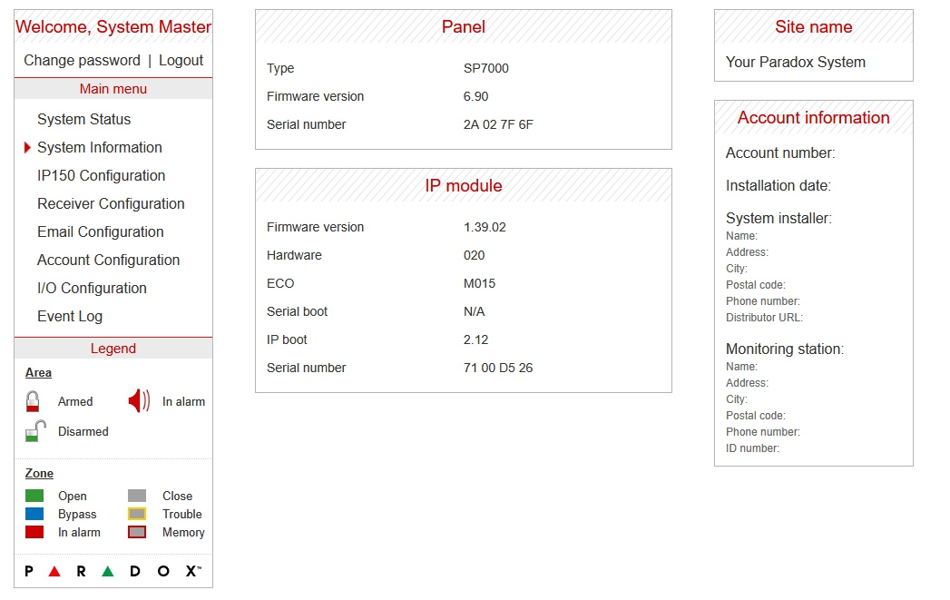Open I/O Configuration settings
The height and width of the screenshot is (600, 950).
point(92,288)
